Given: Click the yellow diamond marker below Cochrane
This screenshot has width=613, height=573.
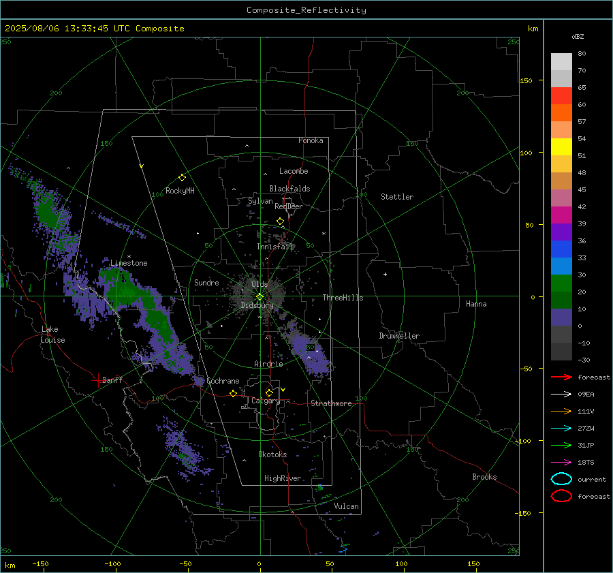Looking at the screenshot, I should click(234, 393).
